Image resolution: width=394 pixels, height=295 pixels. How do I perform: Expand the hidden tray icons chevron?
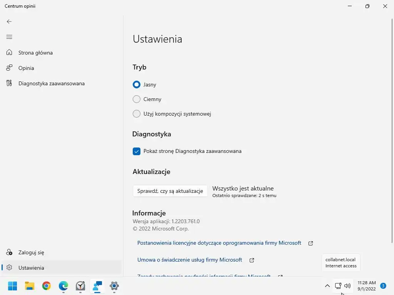327,286
